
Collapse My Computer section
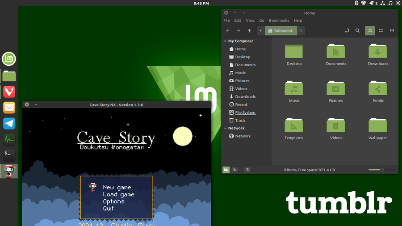[x=225, y=41]
